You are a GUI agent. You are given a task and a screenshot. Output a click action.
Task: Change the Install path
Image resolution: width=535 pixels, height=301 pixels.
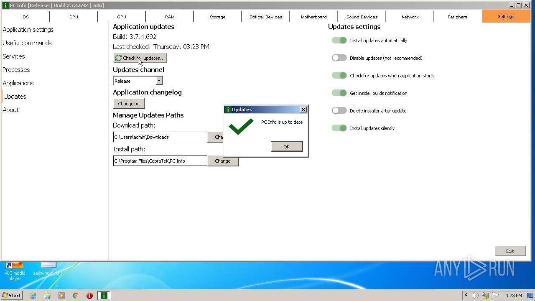[223, 161]
